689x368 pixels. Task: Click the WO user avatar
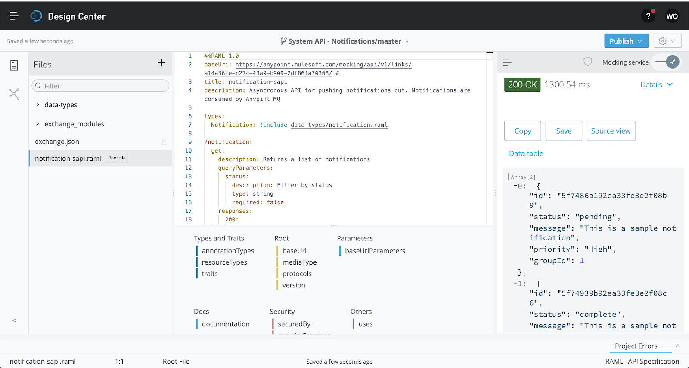point(672,16)
